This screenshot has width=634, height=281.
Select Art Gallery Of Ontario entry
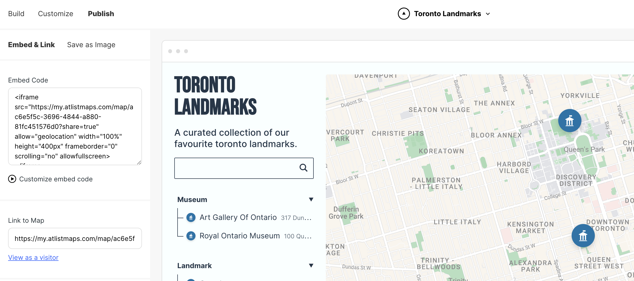tap(238, 217)
